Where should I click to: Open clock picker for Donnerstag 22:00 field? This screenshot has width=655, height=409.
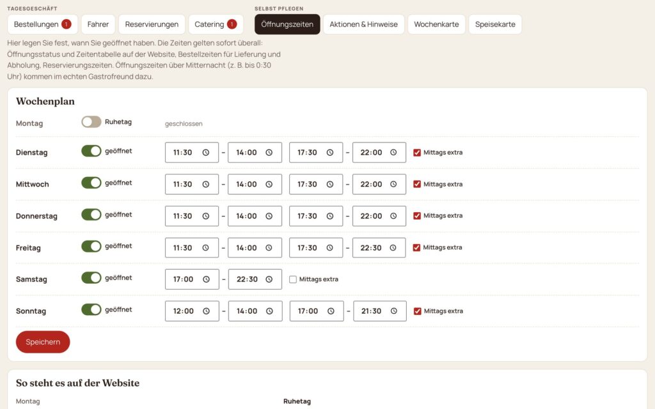[x=393, y=216]
